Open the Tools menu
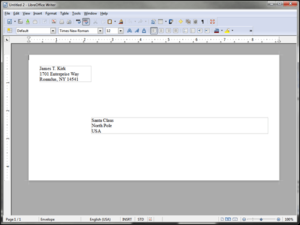 coord(76,14)
